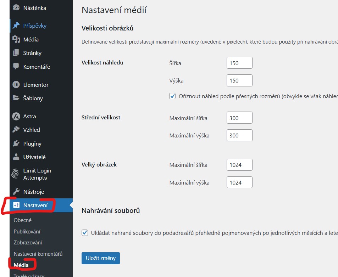Select the Uživatelé users icon

(15, 157)
